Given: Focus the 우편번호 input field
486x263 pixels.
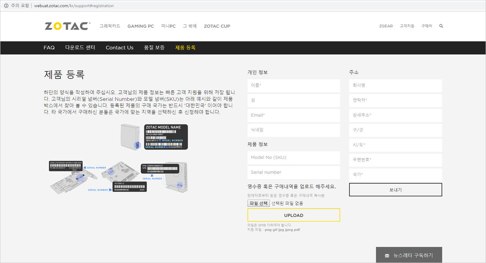Looking at the screenshot, I should (x=396, y=160).
